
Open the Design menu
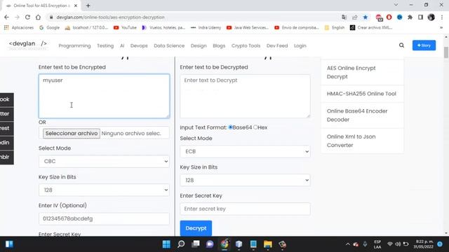[199, 45]
